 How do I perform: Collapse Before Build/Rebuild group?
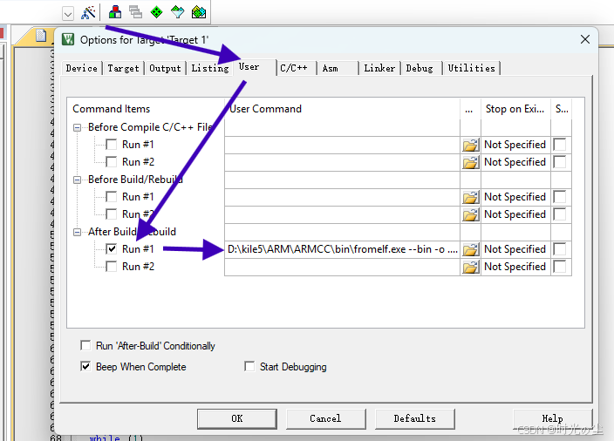tap(77, 180)
